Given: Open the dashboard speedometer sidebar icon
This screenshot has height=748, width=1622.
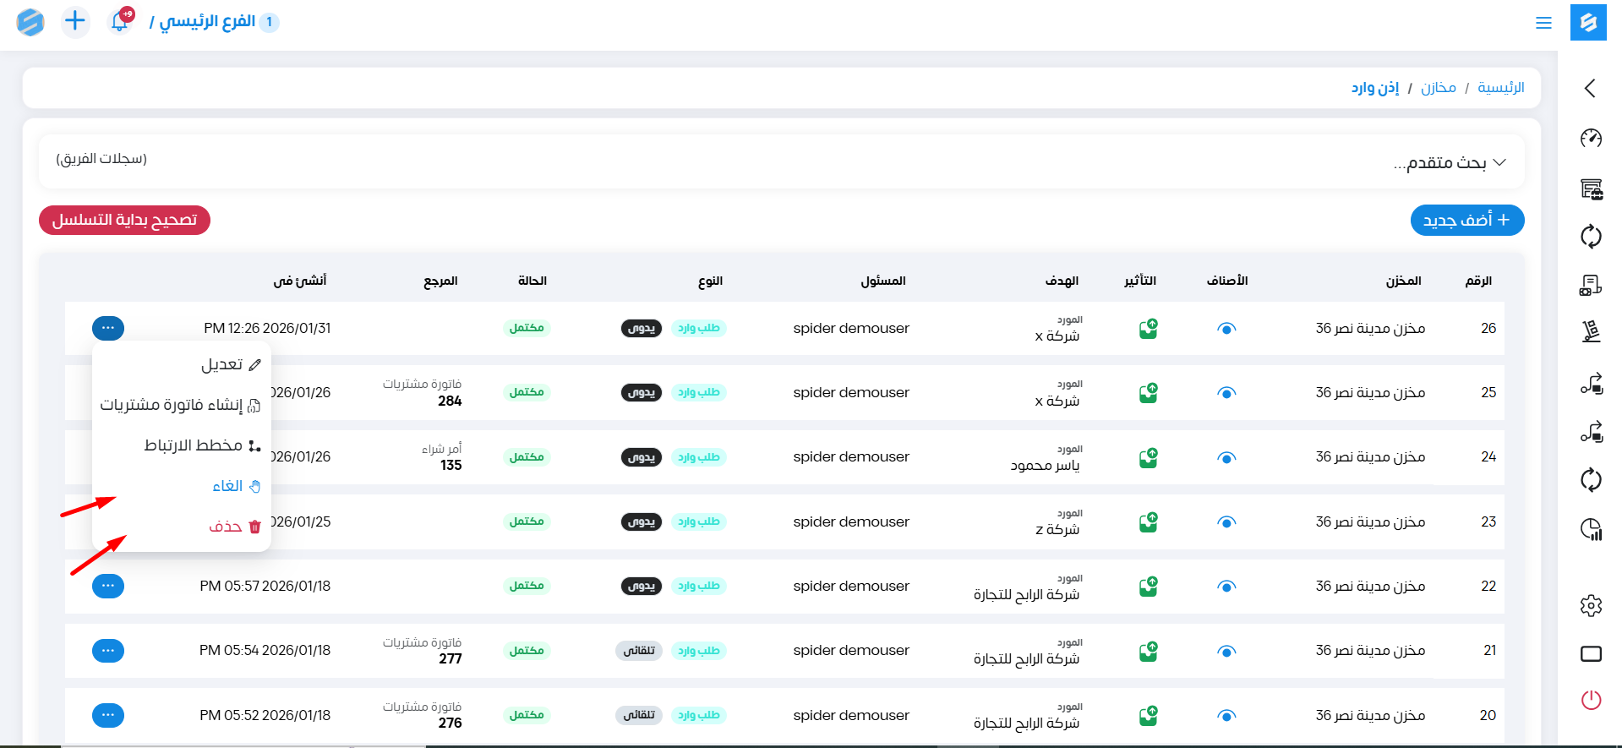Looking at the screenshot, I should coord(1591,138).
